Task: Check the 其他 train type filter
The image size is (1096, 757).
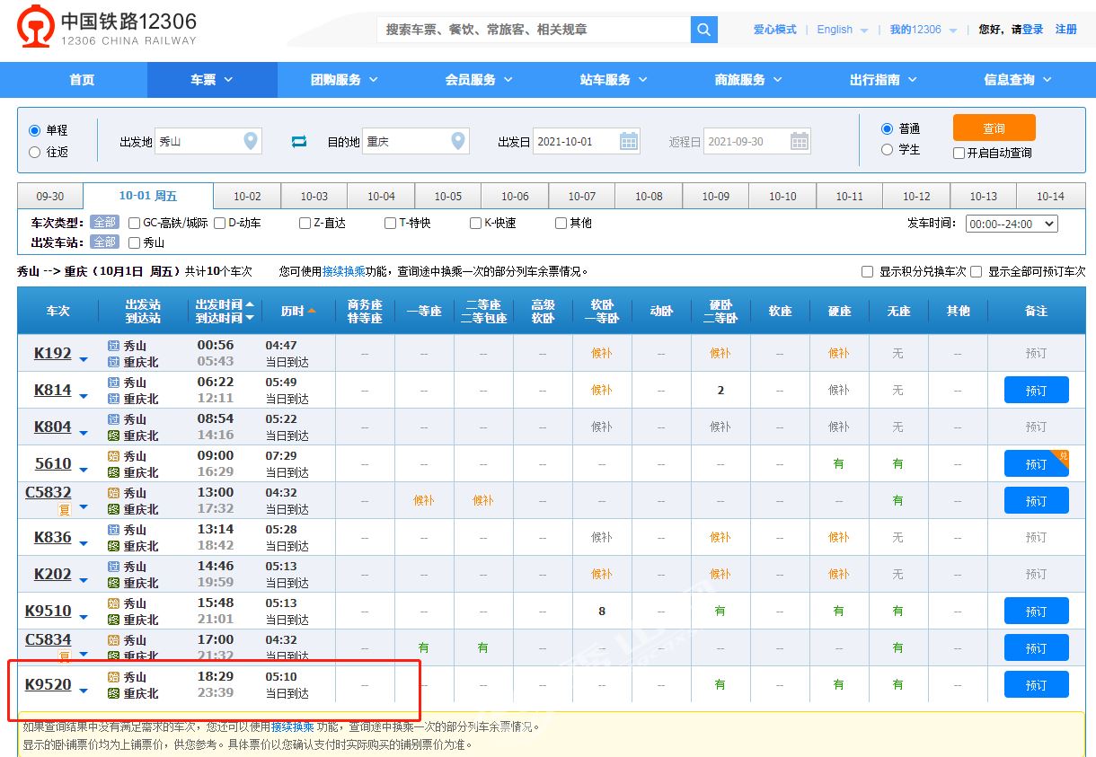Action: 561,223
